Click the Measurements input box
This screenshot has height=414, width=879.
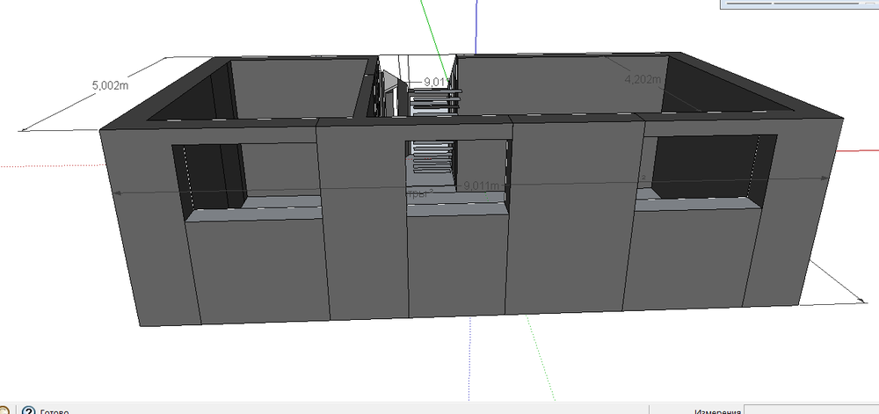[811, 410]
